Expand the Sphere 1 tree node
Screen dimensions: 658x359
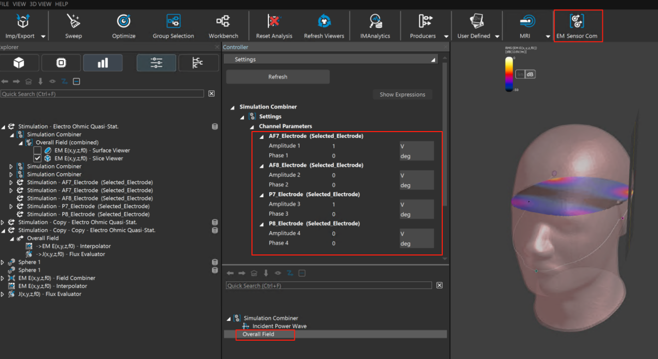(3, 262)
